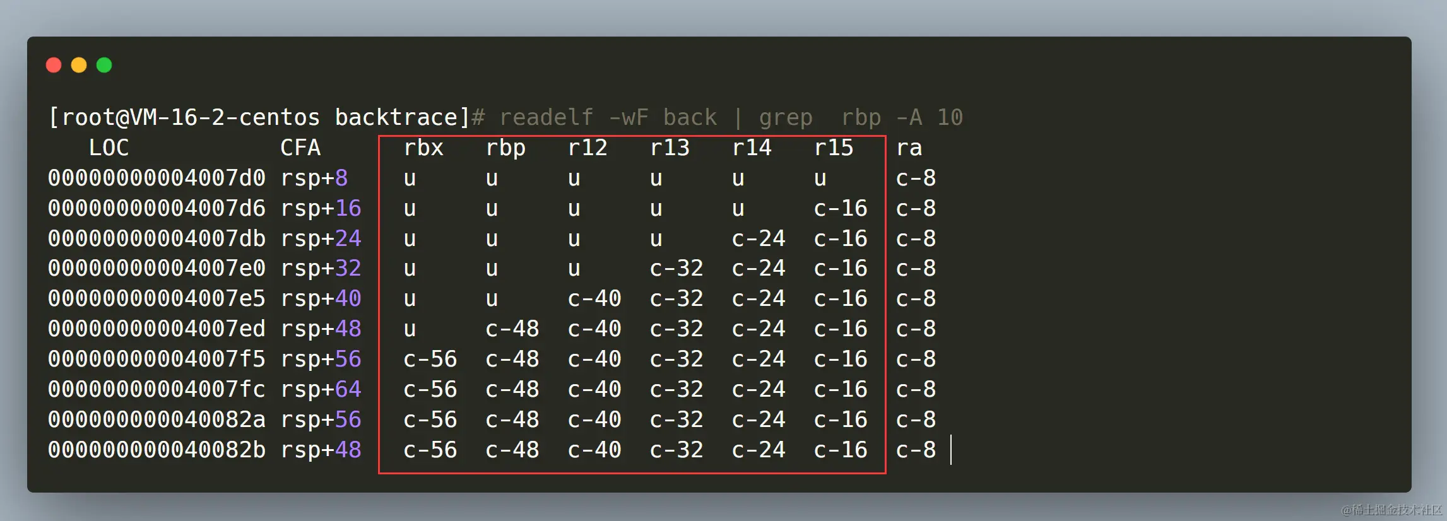Image resolution: width=1447 pixels, height=521 pixels.
Task: Click the CFA value rsp+24
Action: pyautogui.click(x=321, y=238)
